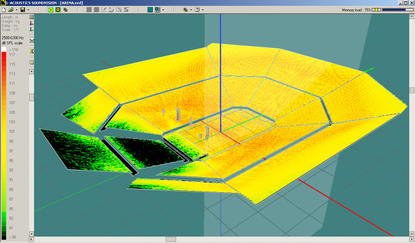Screen dimensions: 415x243
Task: Save project with the floppy disk icon
Action: [23, 10]
